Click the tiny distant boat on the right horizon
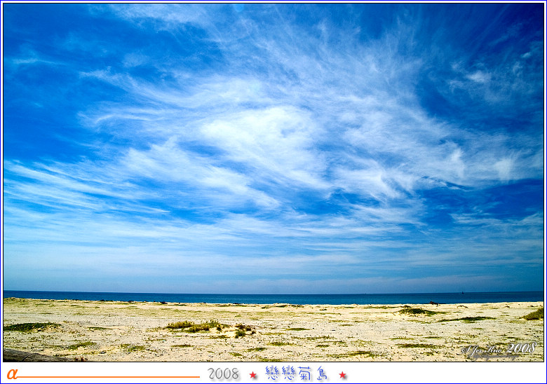The width and height of the screenshot is (547, 384). (461, 292)
